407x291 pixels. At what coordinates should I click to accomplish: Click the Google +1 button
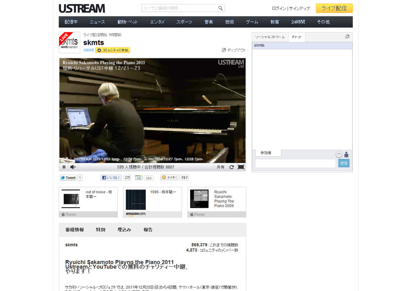coord(138,178)
